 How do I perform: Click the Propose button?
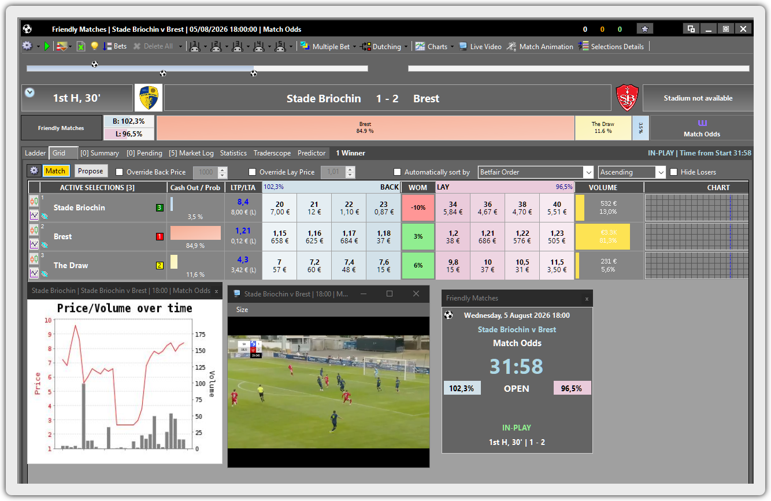91,170
